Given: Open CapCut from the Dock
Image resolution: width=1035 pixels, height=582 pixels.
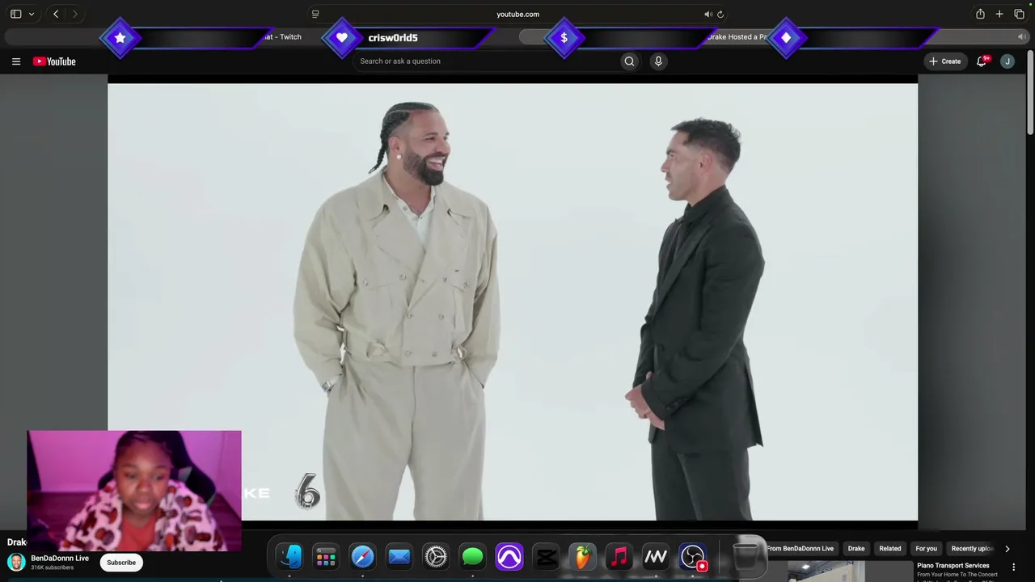Looking at the screenshot, I should [x=546, y=556].
